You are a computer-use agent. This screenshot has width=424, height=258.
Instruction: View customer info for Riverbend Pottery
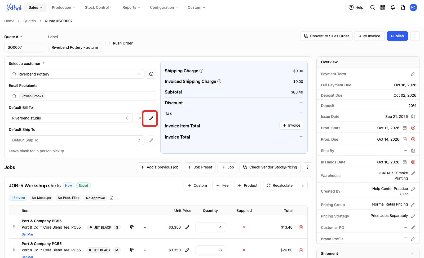pos(151,74)
